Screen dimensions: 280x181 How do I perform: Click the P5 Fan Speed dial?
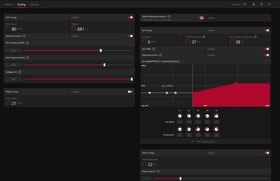pos(216,116)
